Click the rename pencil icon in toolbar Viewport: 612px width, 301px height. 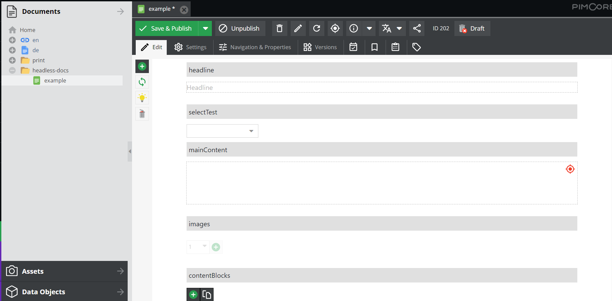click(298, 28)
